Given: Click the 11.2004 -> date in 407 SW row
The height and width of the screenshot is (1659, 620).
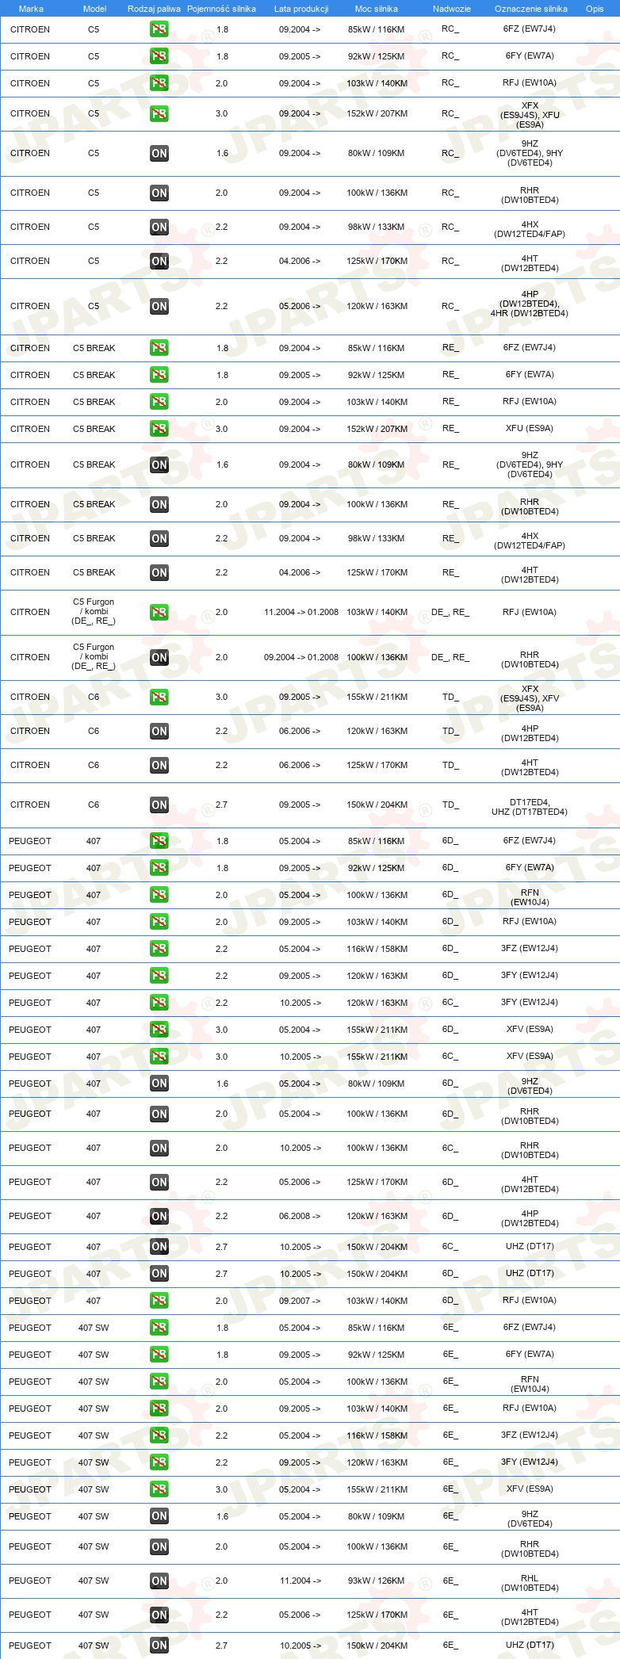Looking at the screenshot, I should [300, 1581].
